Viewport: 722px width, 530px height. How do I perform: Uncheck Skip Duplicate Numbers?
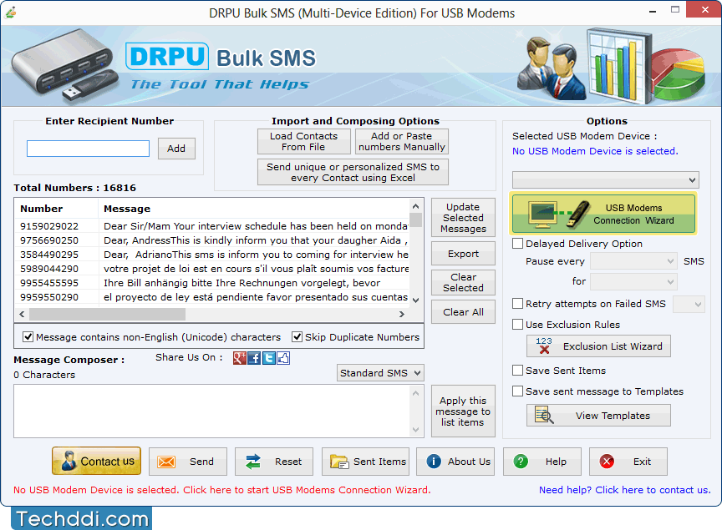pyautogui.click(x=297, y=336)
